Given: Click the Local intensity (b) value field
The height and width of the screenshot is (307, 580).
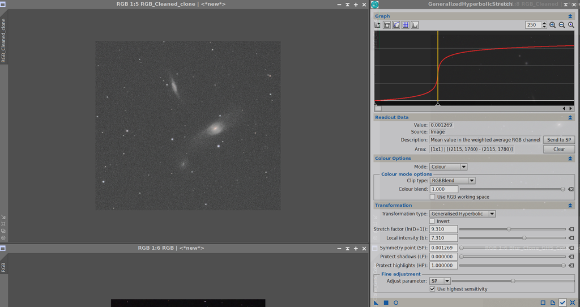Looking at the screenshot, I should 443,238.
